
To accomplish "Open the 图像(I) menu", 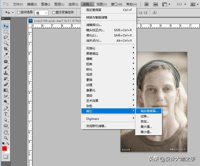I will click(46, 4).
